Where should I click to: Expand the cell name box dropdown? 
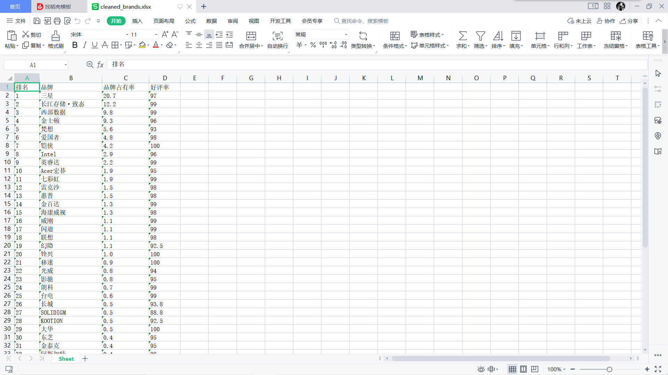tap(65, 65)
